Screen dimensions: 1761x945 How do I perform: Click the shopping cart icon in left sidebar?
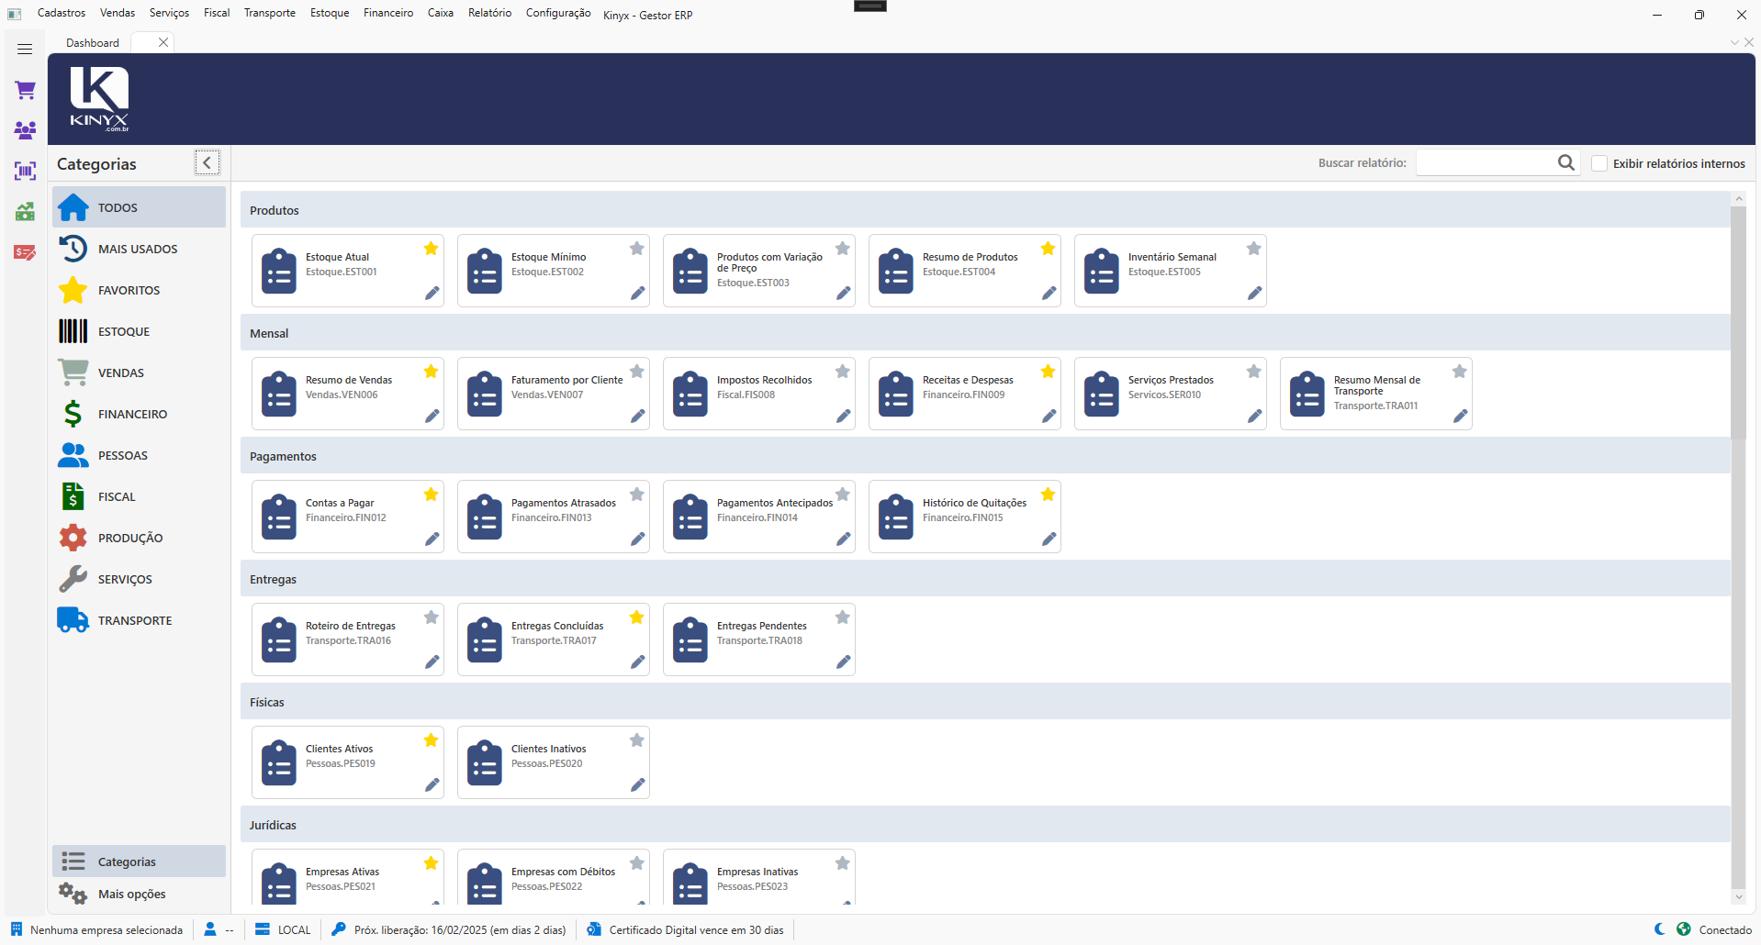click(25, 90)
